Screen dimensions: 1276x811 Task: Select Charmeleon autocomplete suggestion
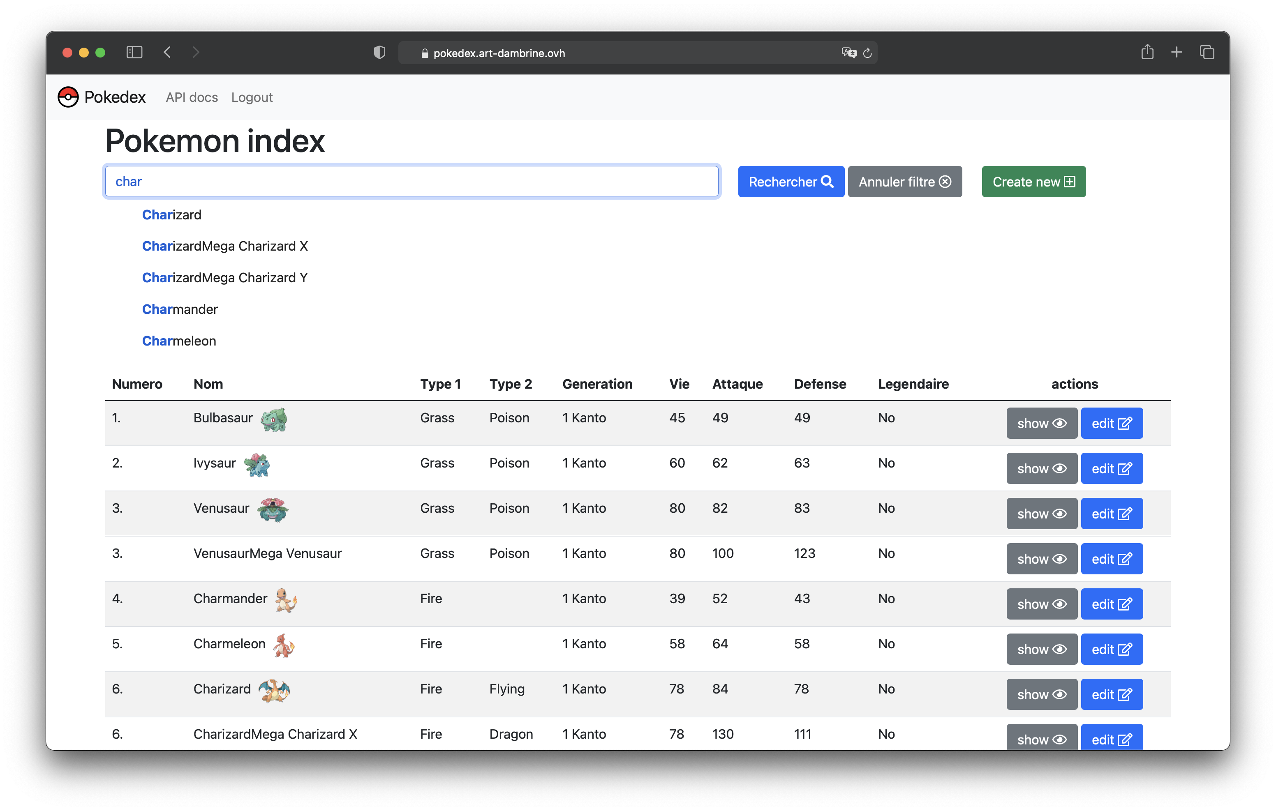(x=179, y=341)
